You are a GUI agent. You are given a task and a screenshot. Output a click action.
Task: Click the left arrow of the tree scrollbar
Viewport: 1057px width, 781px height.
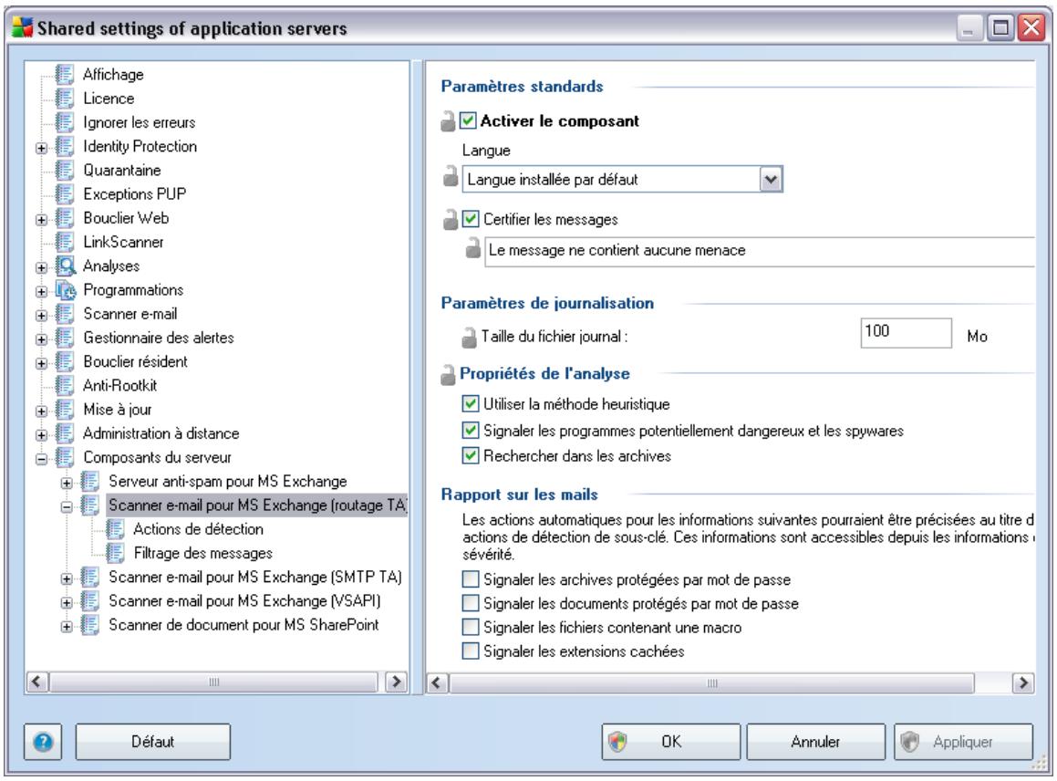[x=37, y=682]
